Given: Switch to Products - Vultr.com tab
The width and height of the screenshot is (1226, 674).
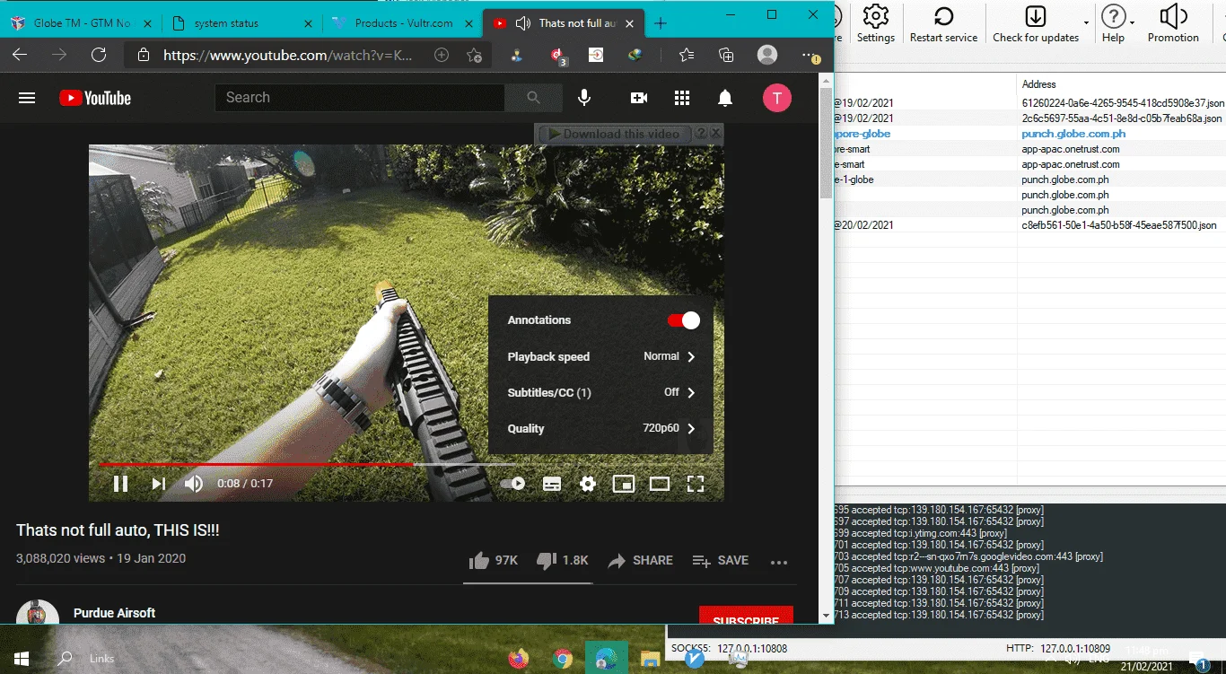Looking at the screenshot, I should point(401,23).
